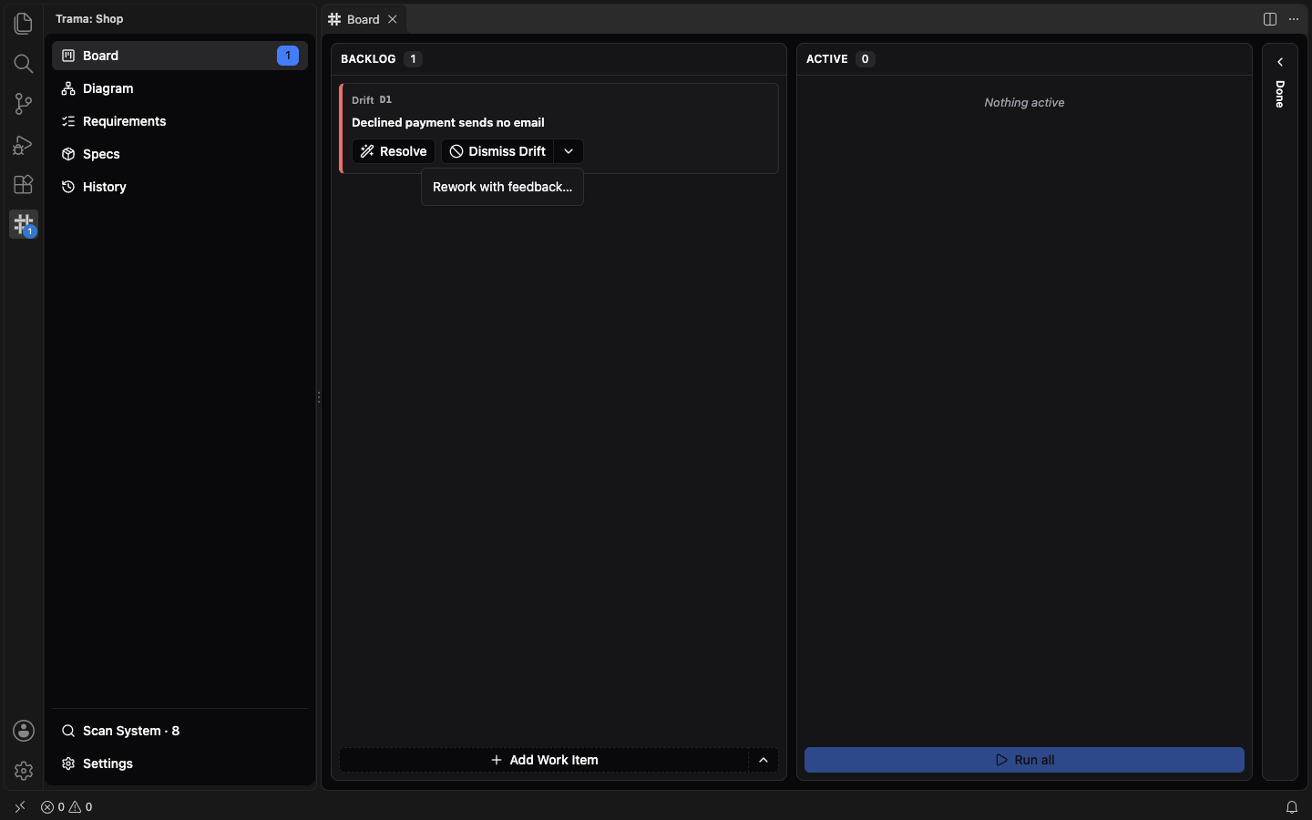Open the Explorer files icon in activity bar
Viewport: 1312px width, 820px height.
tap(24, 24)
